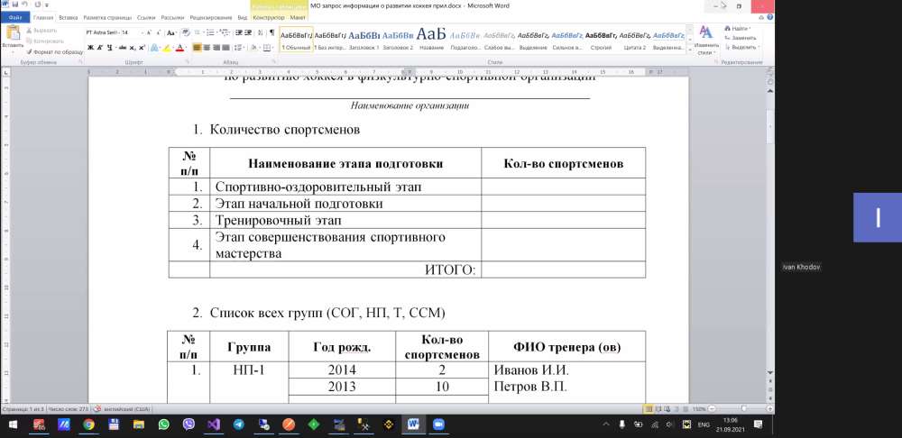Viewport: 902px width, 438px height.
Task: Open Telegram from the taskbar
Action: point(239,424)
